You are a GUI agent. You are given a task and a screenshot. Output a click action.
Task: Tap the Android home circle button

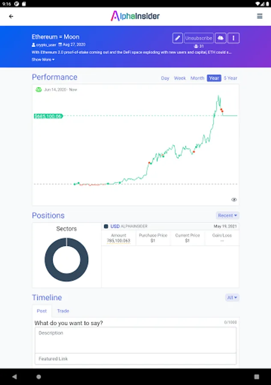(x=39, y=377)
